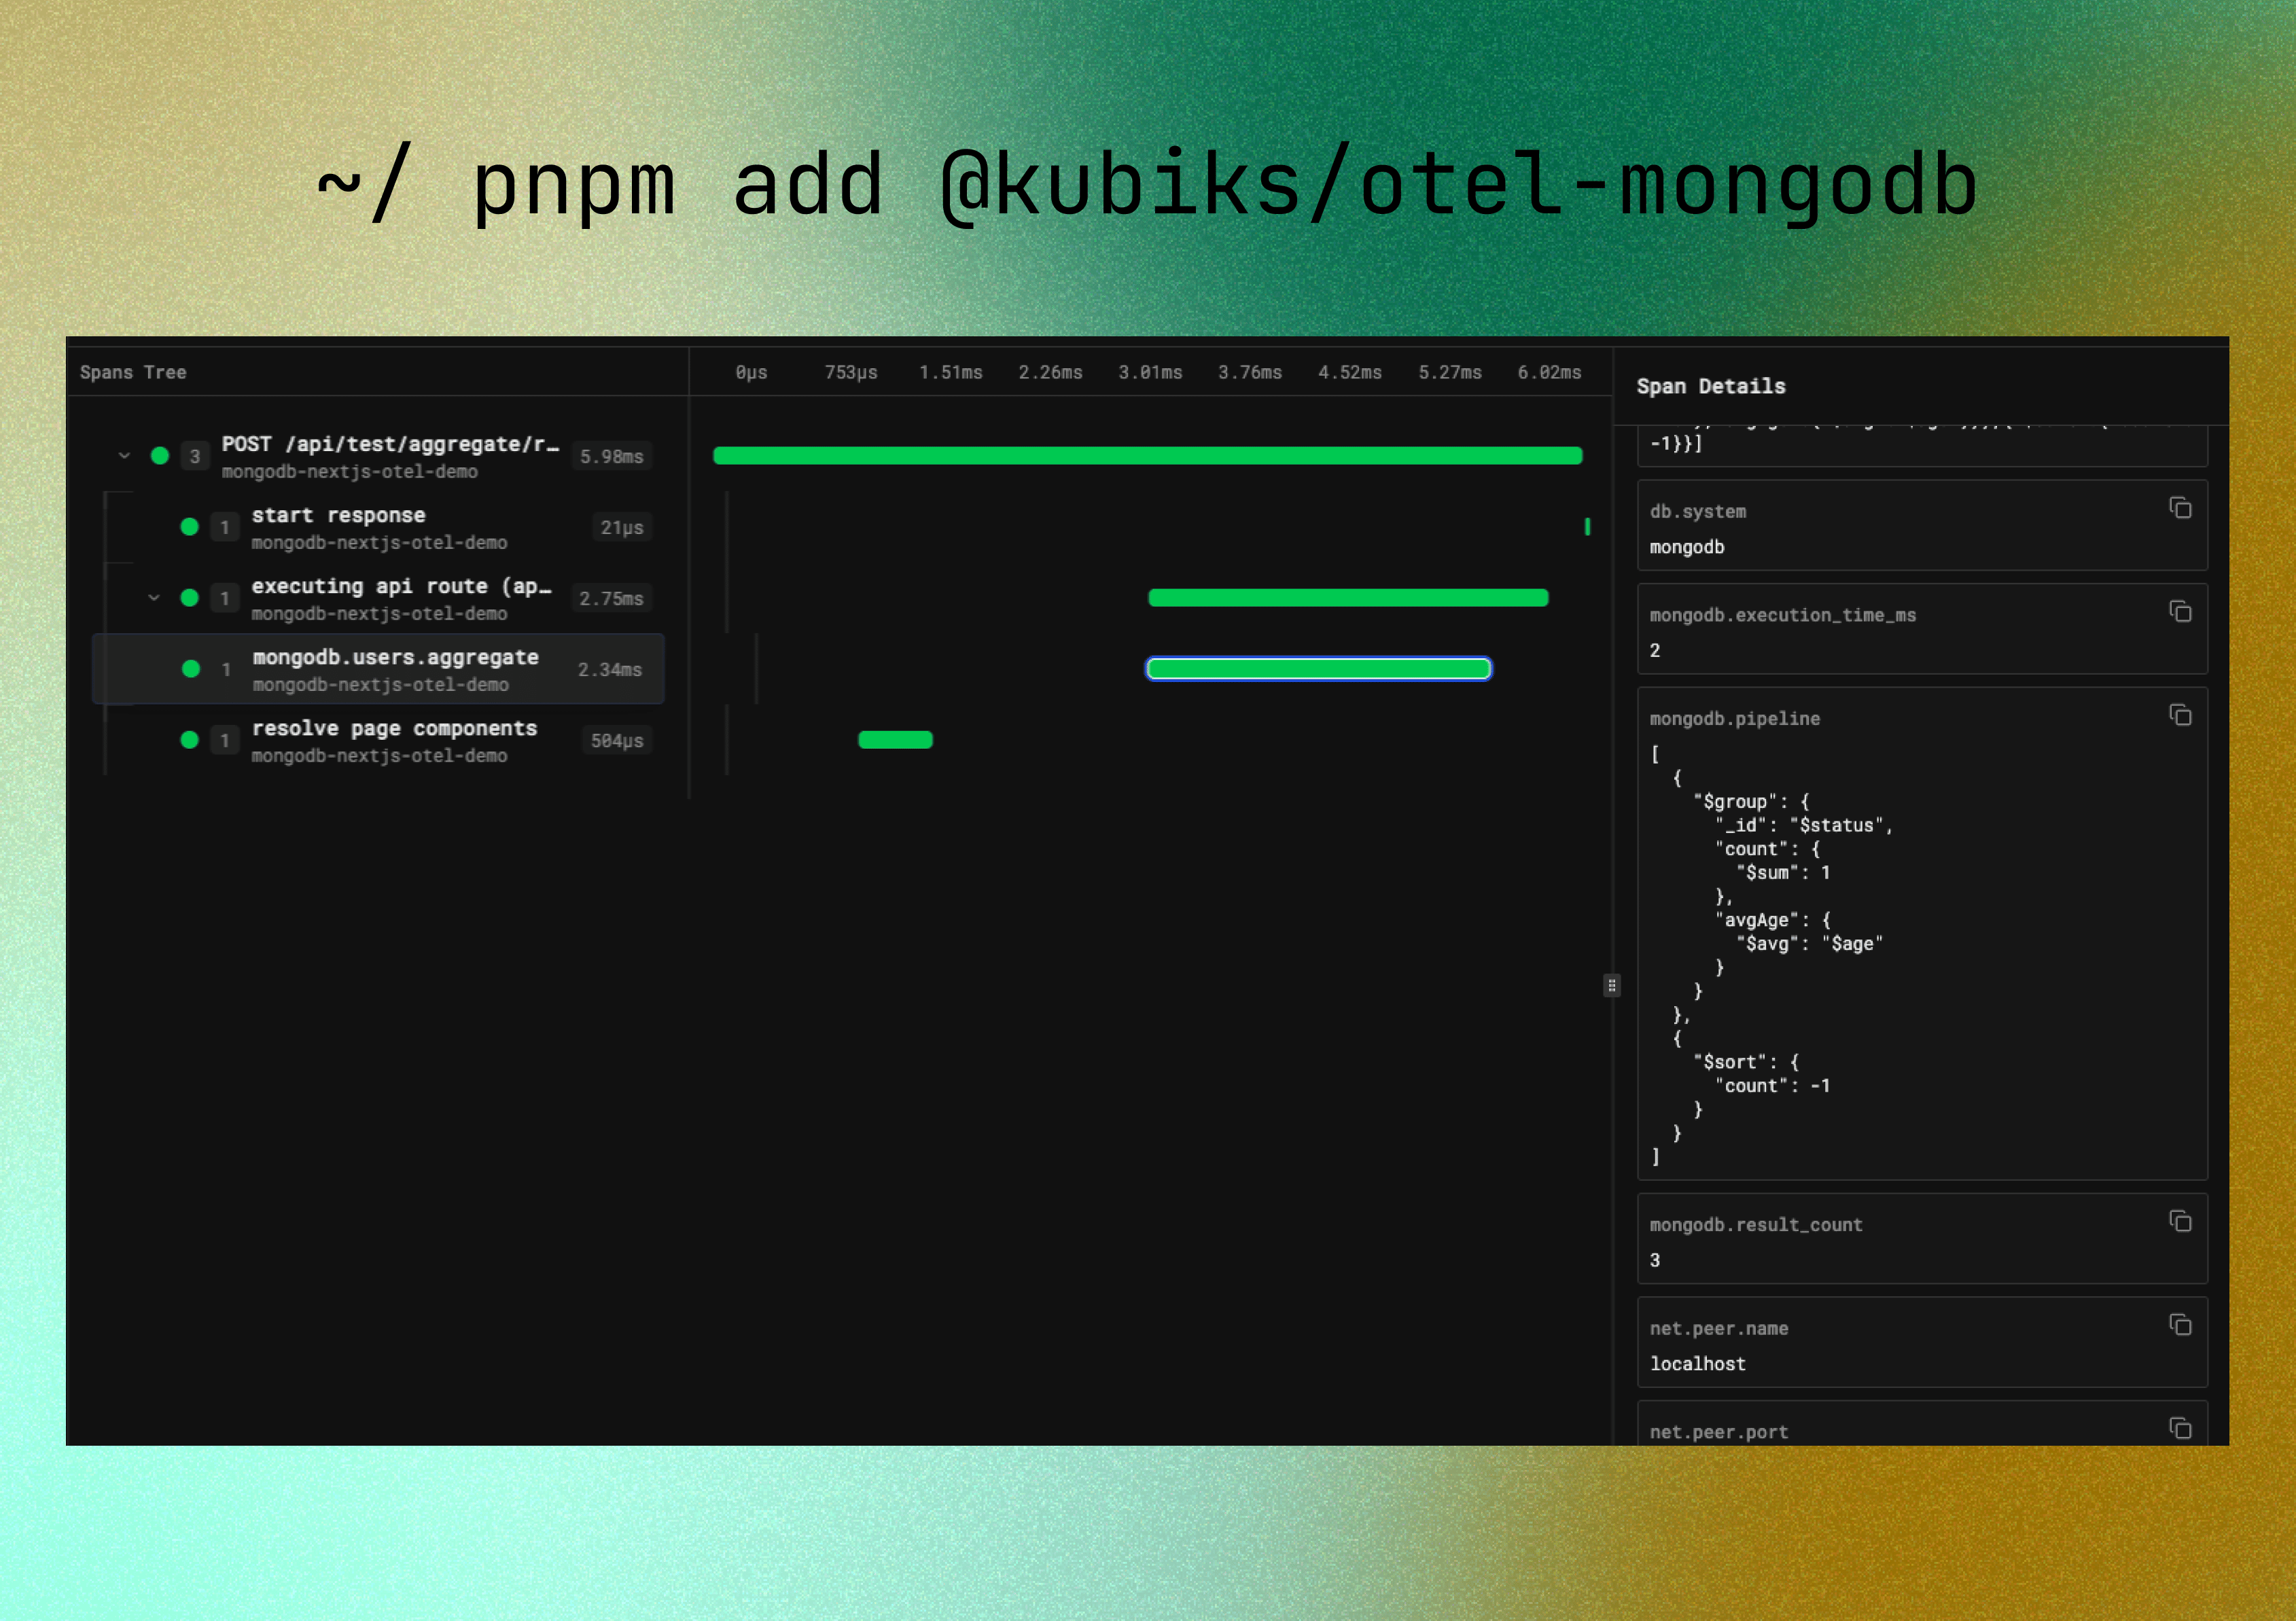Collapse the POST /api/test/aggregate span

(x=124, y=456)
